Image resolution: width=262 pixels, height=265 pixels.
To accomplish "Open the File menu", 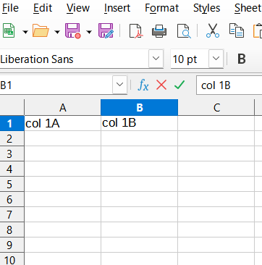I will (10, 8).
